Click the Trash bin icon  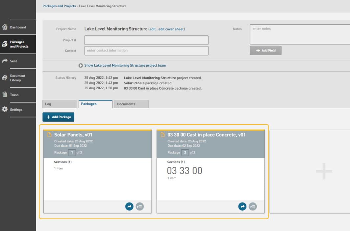[x=5, y=95]
